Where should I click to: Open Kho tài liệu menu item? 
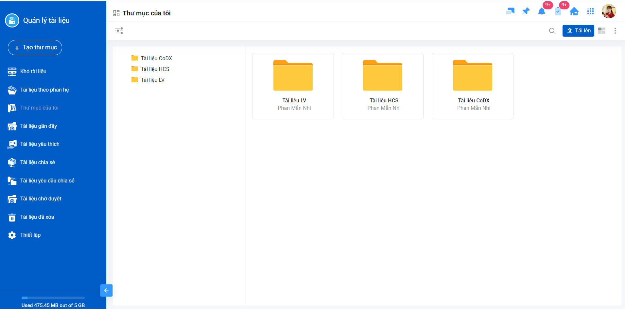pyautogui.click(x=33, y=71)
